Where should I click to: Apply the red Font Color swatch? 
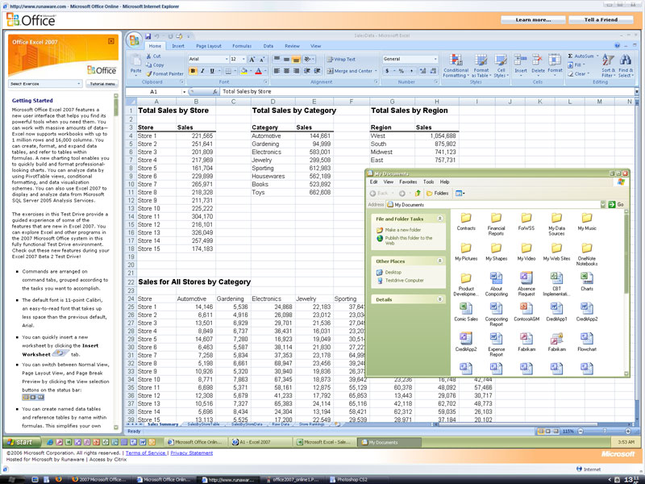(x=258, y=71)
